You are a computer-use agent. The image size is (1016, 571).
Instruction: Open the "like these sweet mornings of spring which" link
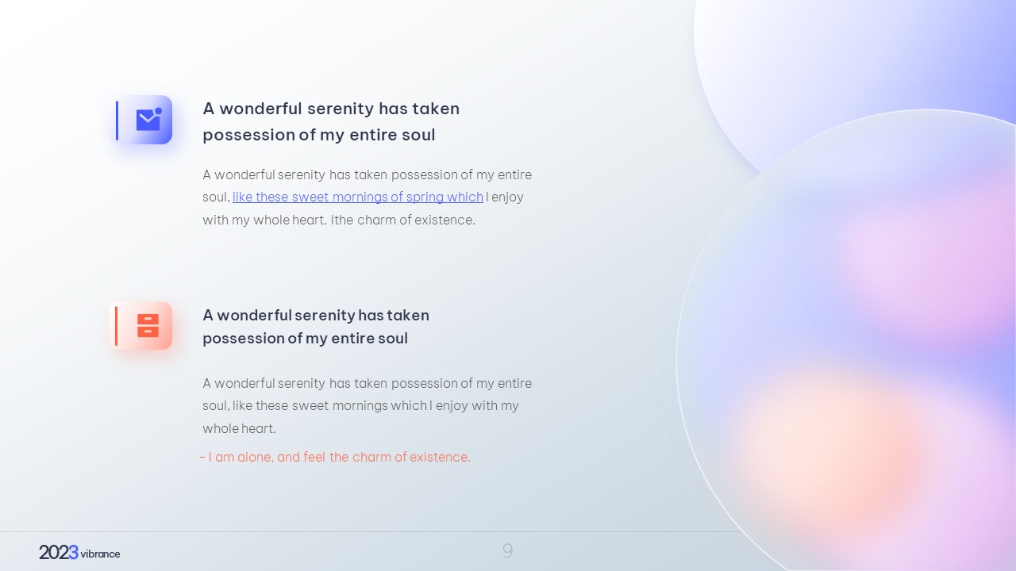pos(358,197)
